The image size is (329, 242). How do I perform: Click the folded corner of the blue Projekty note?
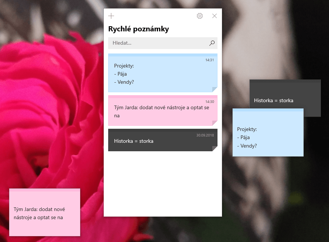click(215, 88)
